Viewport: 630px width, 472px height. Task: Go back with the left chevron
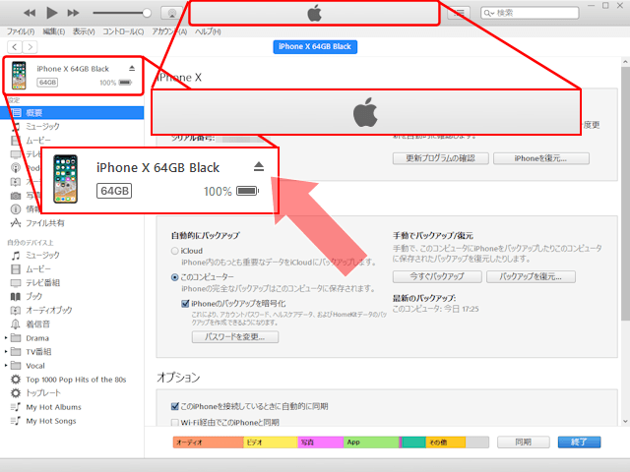pyautogui.click(x=15, y=47)
